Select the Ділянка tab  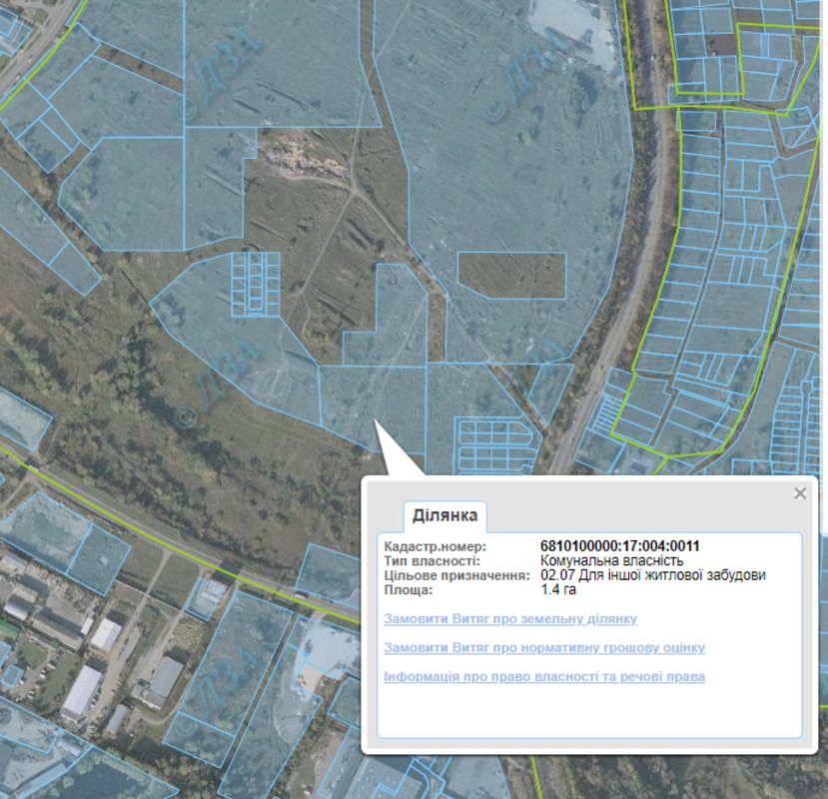(445, 517)
